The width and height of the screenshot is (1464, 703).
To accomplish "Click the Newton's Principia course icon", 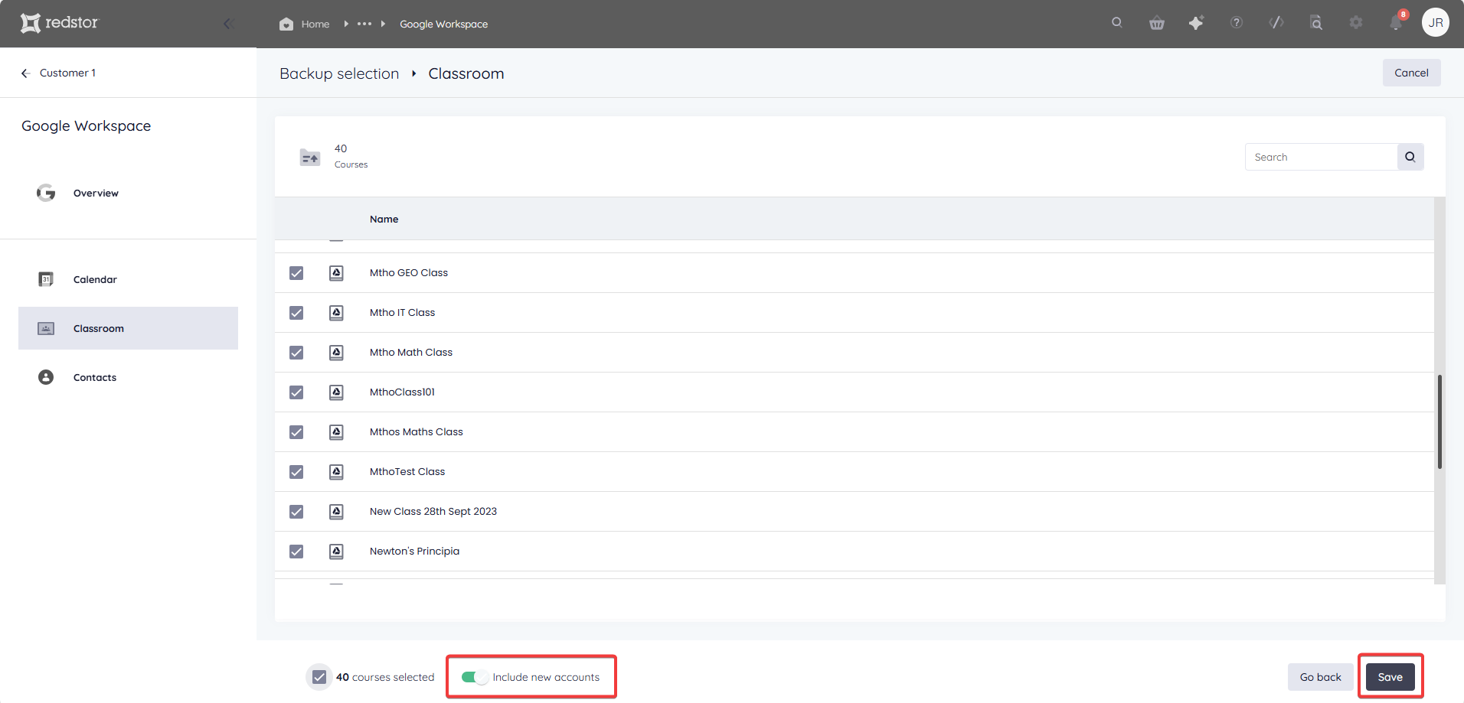I will pyautogui.click(x=336, y=552).
